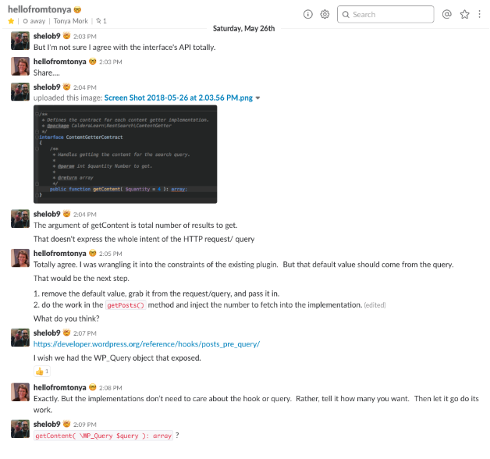The width and height of the screenshot is (490, 459).
Task: Open more options vertical dots
Action: (480, 14)
